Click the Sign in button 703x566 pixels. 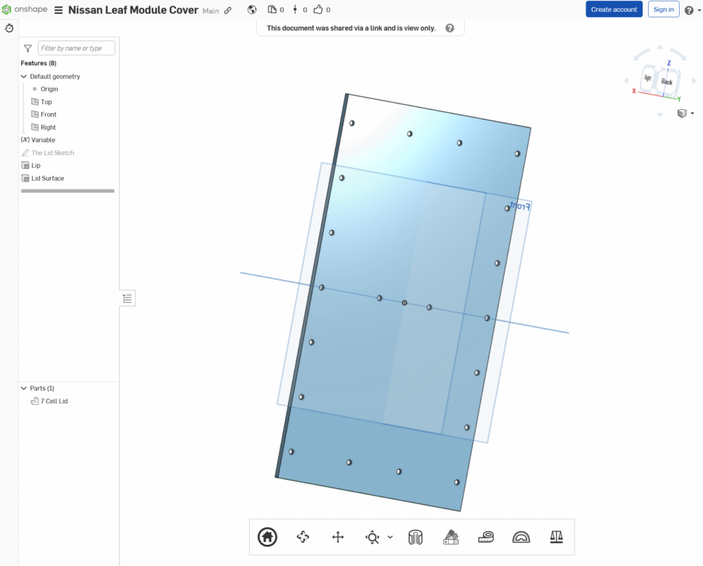[663, 10]
